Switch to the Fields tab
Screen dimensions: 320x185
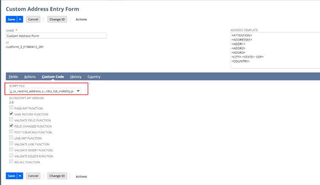(13, 77)
